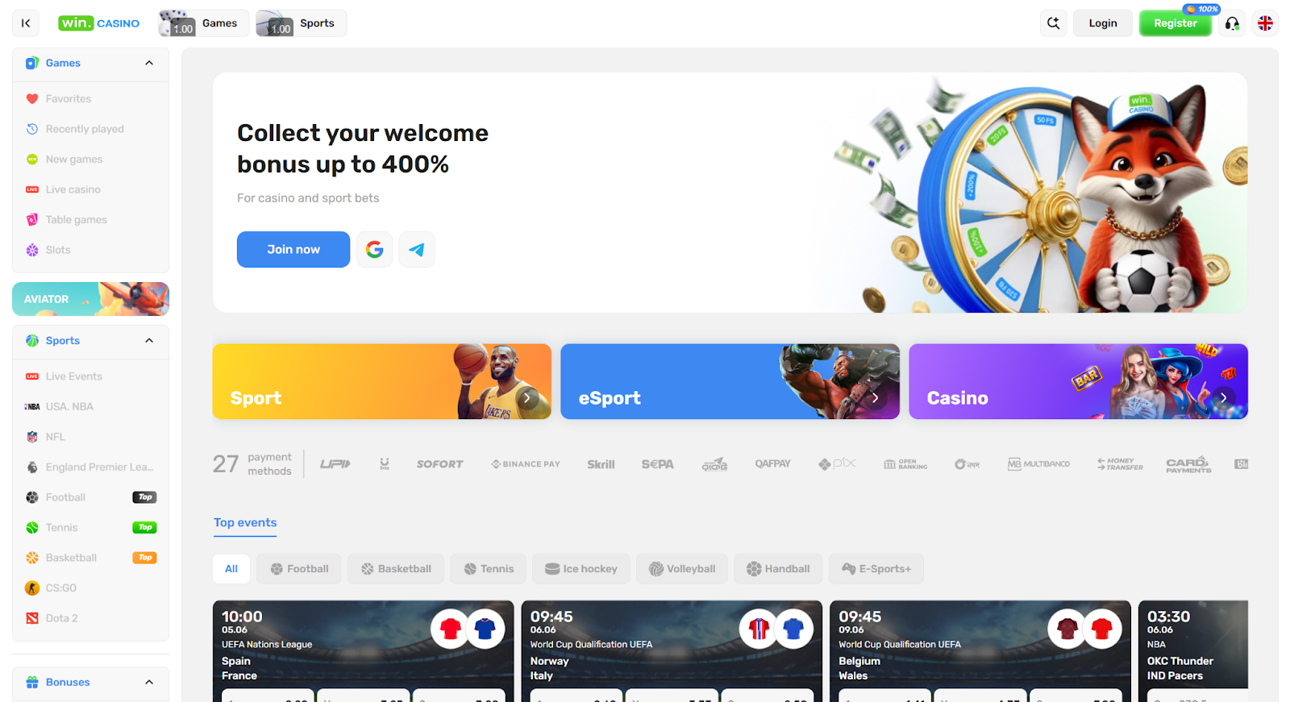Viewport: 1290px width, 702px height.
Task: Click the Join now button
Action: (293, 250)
